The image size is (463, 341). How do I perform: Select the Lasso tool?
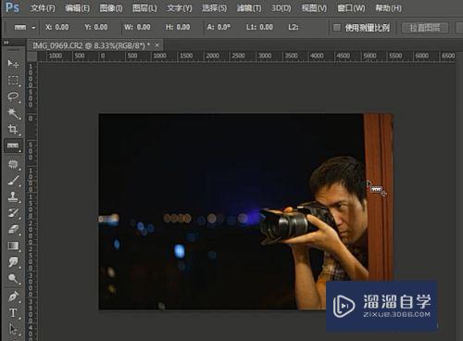tap(13, 96)
